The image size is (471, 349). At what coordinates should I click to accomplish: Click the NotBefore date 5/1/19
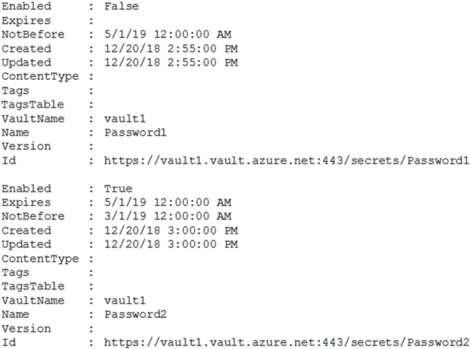point(121,34)
